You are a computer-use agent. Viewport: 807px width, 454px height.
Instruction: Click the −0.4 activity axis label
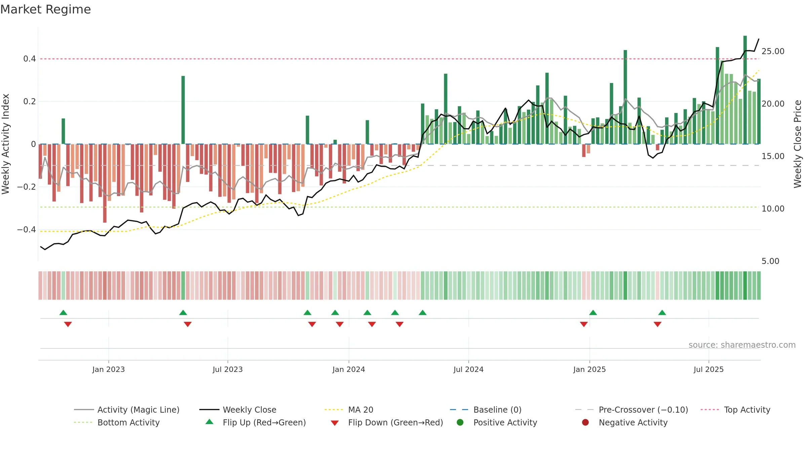(x=27, y=230)
